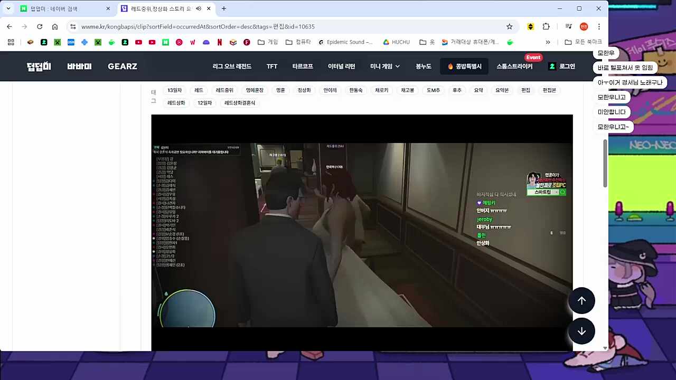Select the 12일차 tag
Screen dimensions: 676x380
205,103
